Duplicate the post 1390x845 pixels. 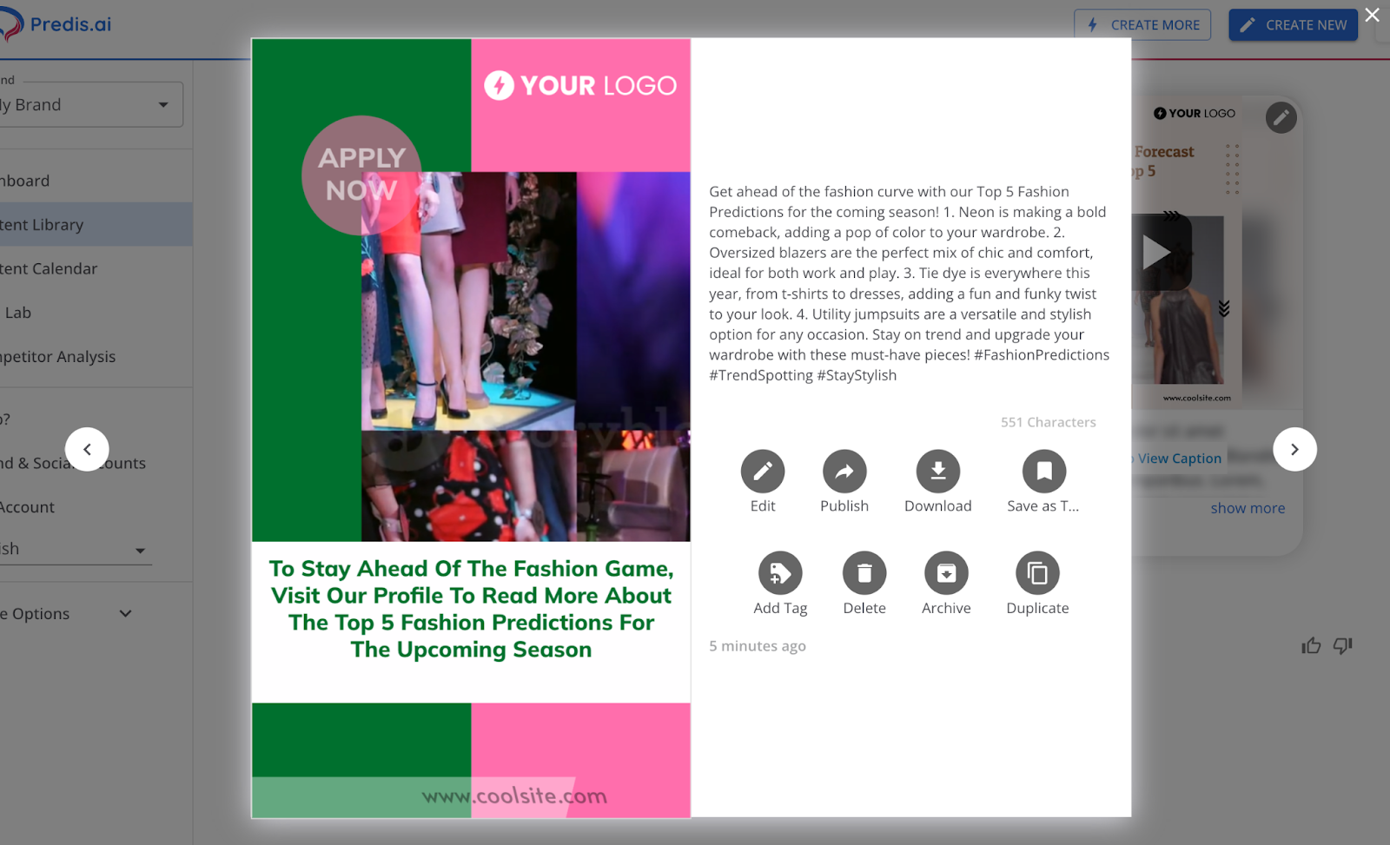click(x=1037, y=574)
